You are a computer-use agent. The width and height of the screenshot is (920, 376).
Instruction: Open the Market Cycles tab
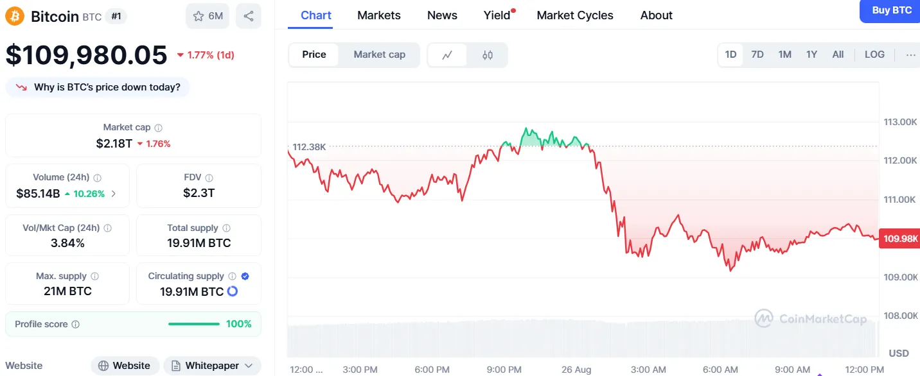tap(575, 15)
